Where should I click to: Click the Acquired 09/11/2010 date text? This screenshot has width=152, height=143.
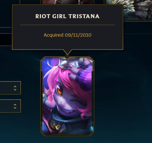click(67, 35)
